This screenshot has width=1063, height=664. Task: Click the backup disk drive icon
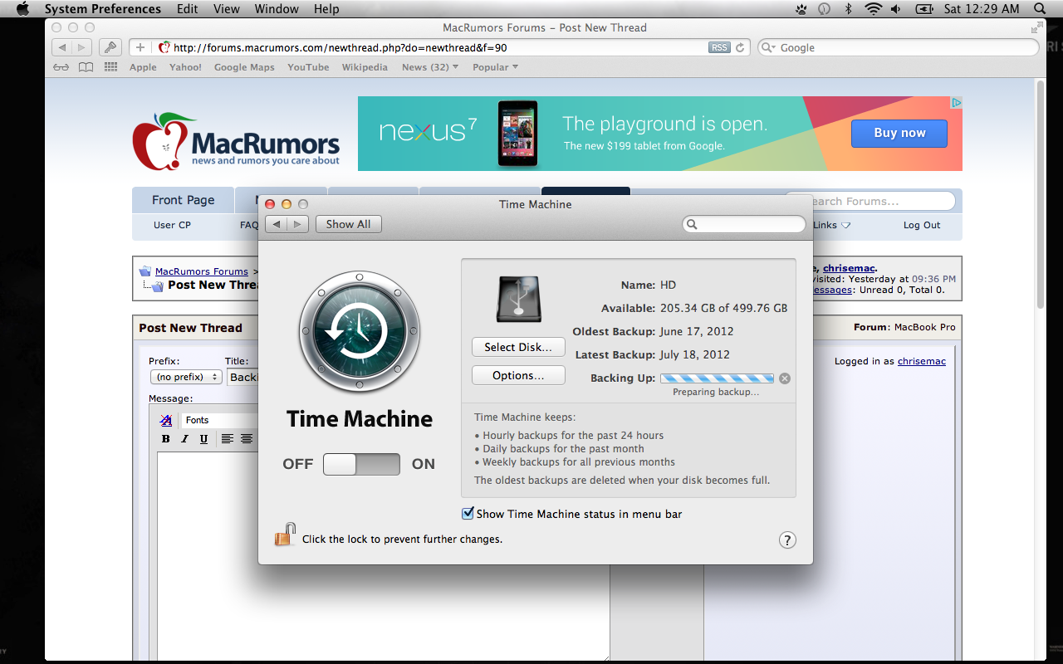tap(518, 299)
